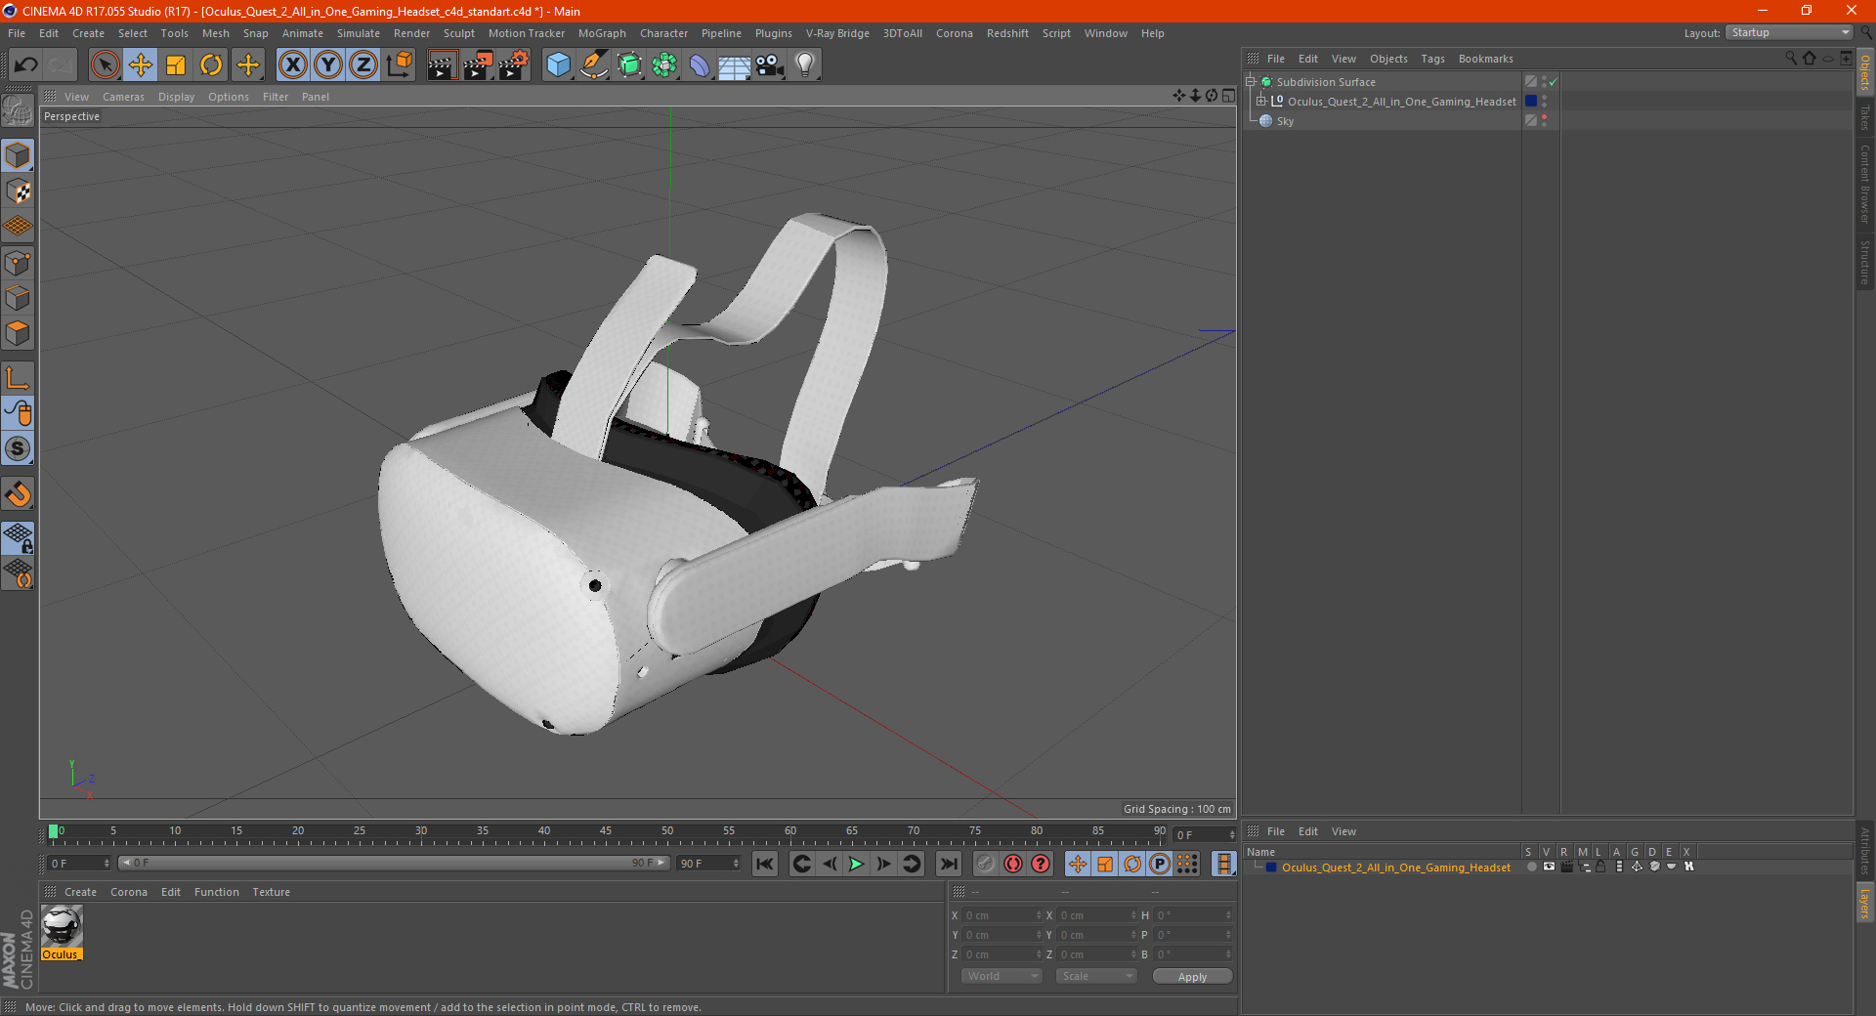This screenshot has height=1016, width=1876.
Task: Activate the Rotate tool
Action: click(x=211, y=65)
